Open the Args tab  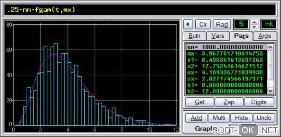(265, 36)
